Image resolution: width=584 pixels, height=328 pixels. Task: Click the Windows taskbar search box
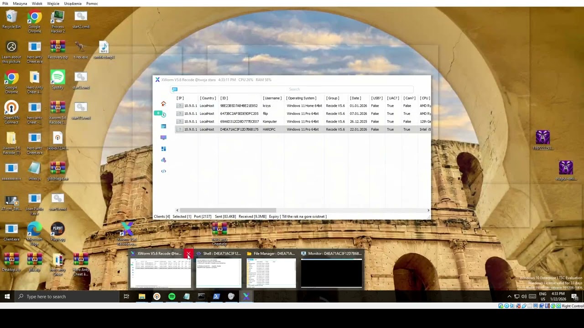(x=66, y=297)
